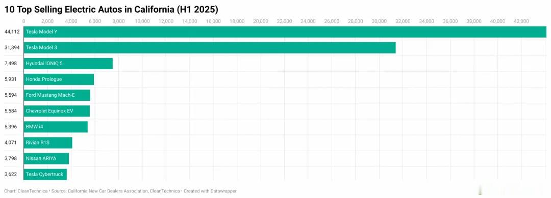This screenshot has width=551, height=198.
Task: Click the Tesla Cybertruck bar label
Action: [44, 174]
